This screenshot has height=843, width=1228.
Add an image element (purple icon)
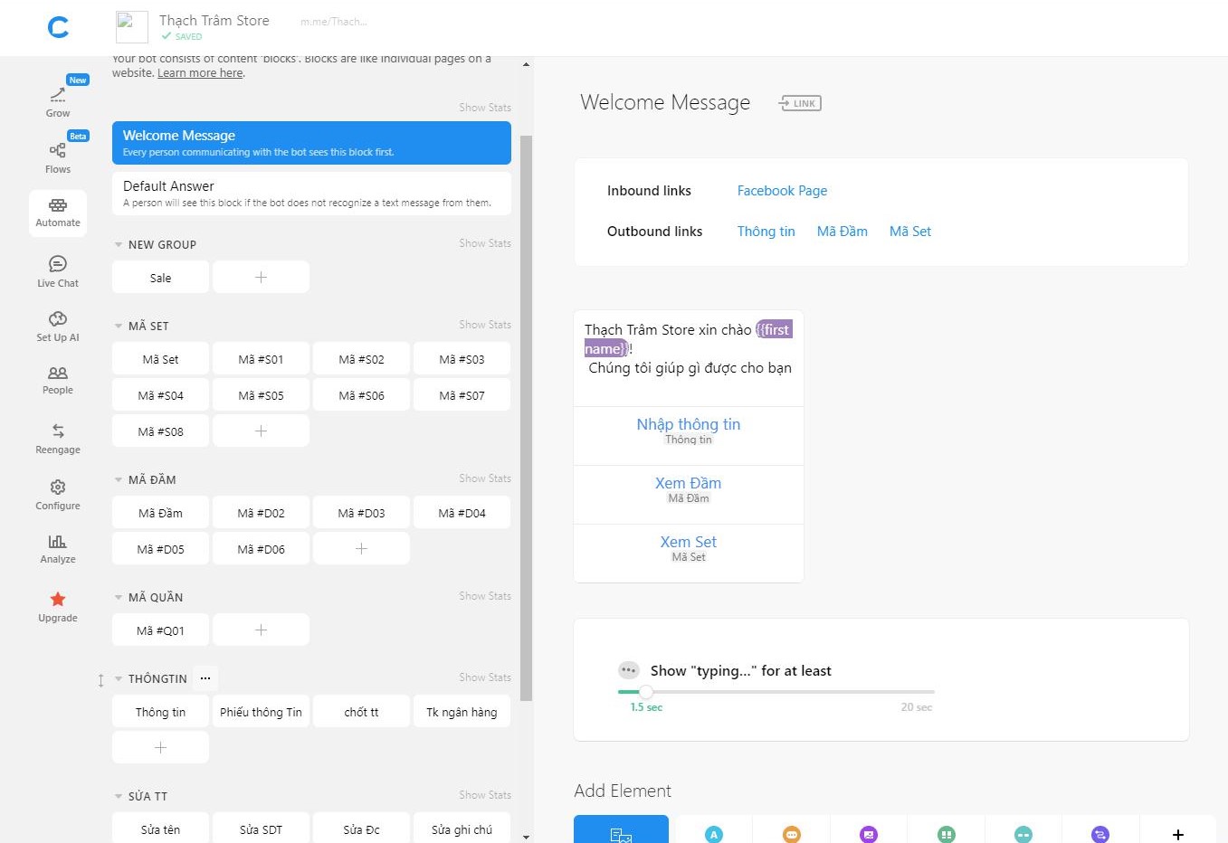(869, 834)
